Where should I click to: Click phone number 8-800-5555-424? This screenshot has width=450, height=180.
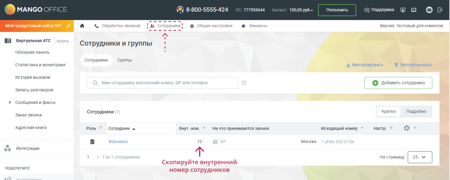click(x=207, y=10)
